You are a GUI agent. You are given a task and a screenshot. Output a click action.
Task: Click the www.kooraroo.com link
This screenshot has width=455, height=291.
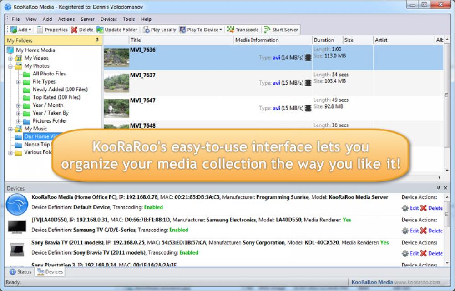point(416,282)
